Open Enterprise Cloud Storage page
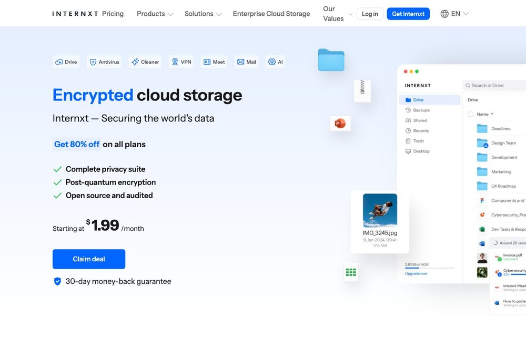 271,14
